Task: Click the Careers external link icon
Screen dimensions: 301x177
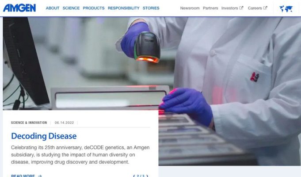Action: pos(265,8)
